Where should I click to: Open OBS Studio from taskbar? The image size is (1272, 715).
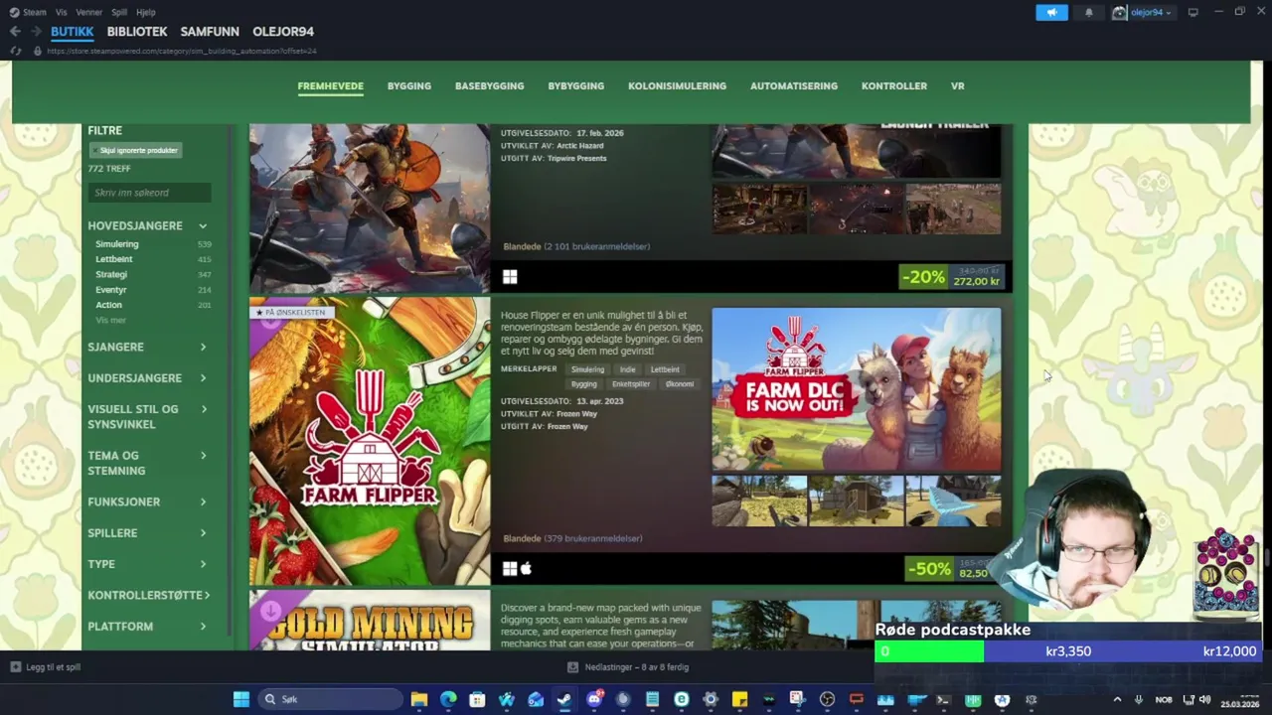pos(827,699)
